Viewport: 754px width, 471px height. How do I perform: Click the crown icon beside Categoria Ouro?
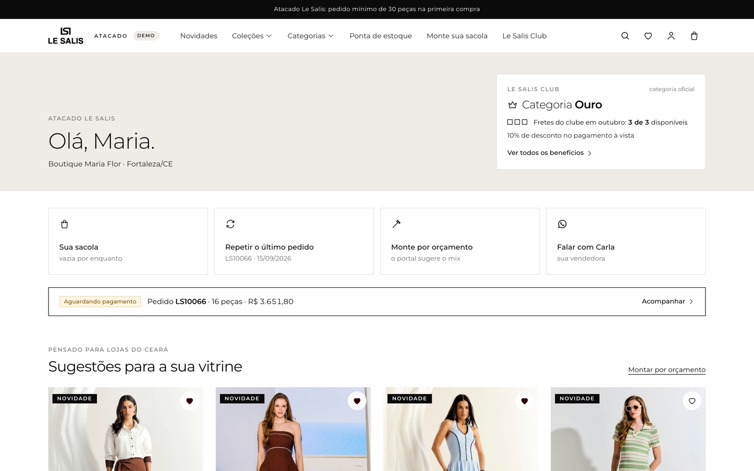coord(512,105)
